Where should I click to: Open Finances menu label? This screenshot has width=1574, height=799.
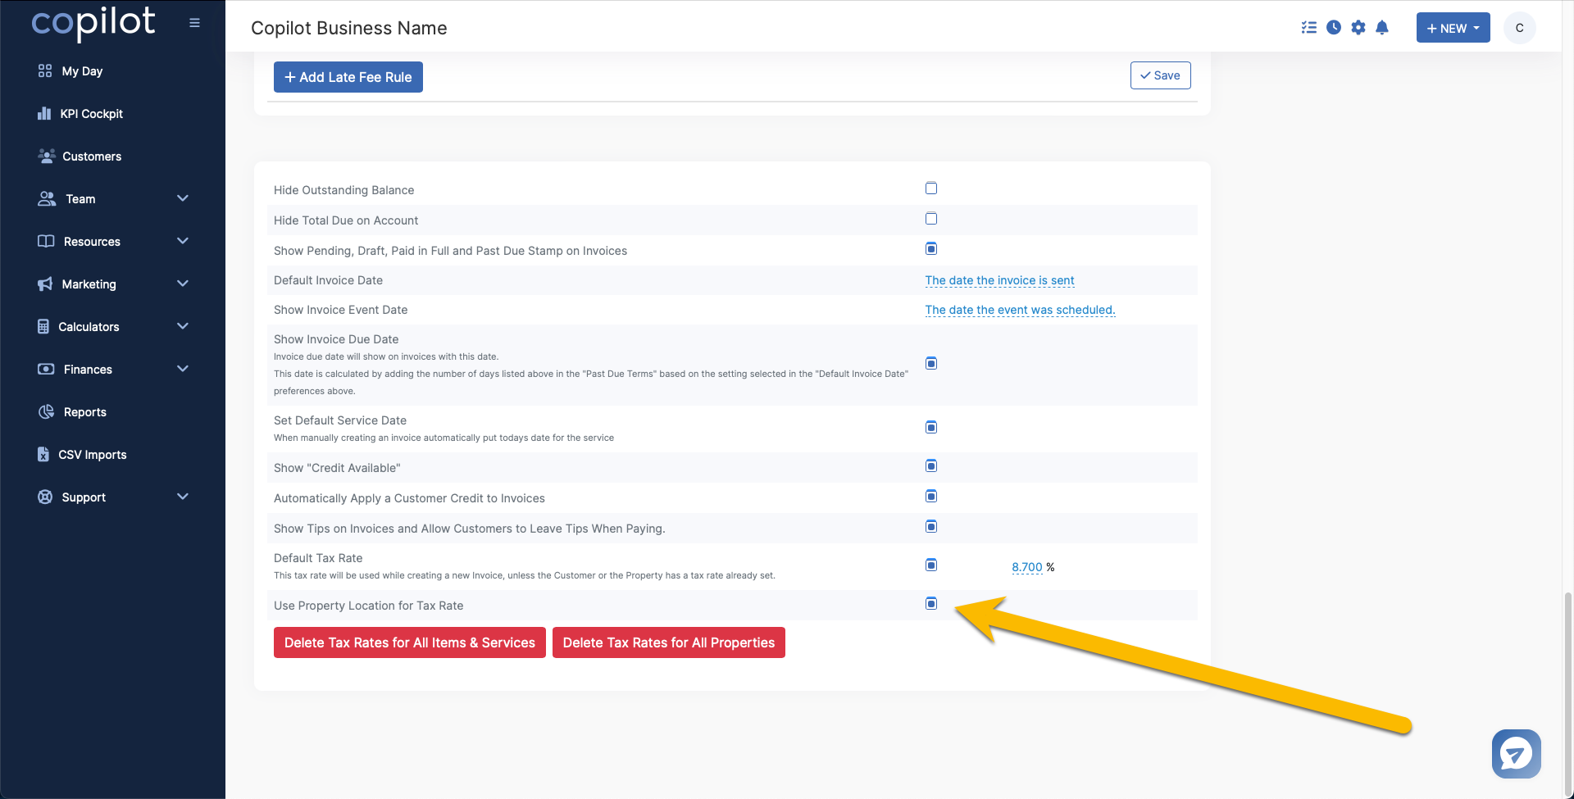[88, 370]
